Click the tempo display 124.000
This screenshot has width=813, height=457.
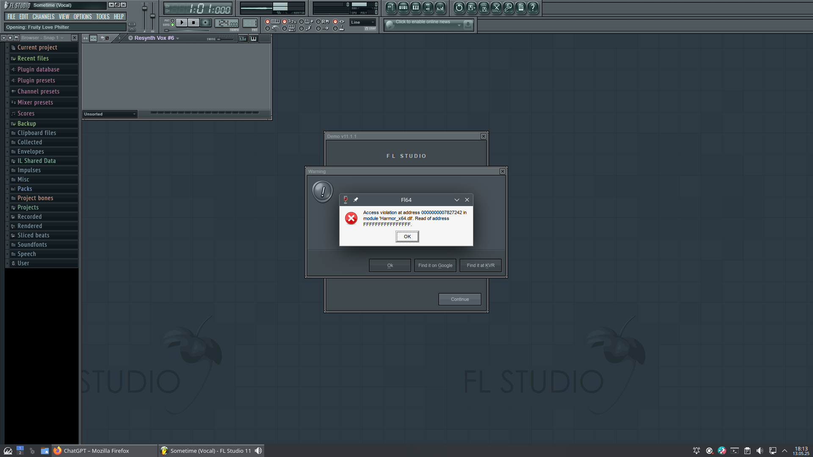tap(227, 23)
